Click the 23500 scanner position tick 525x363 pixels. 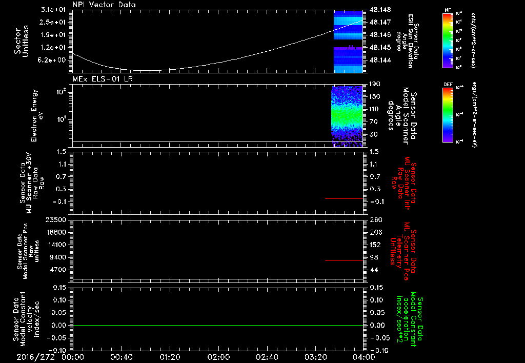56,219
